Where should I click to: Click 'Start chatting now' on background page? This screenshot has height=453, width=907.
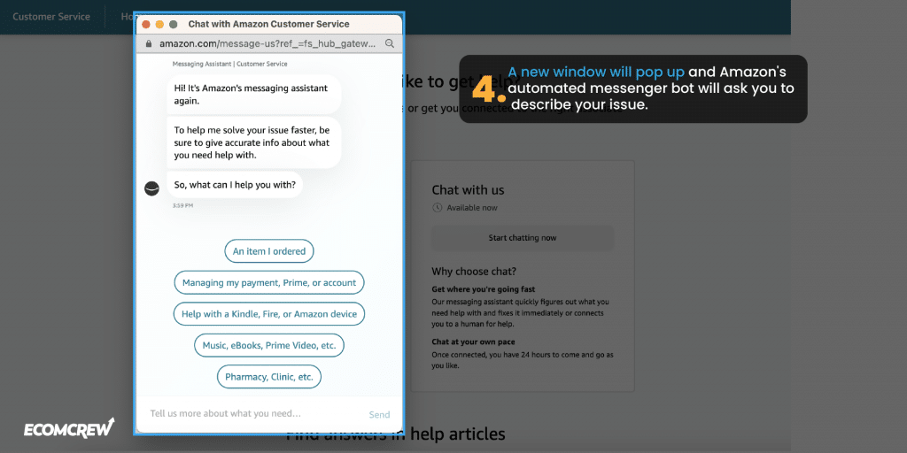(x=523, y=237)
